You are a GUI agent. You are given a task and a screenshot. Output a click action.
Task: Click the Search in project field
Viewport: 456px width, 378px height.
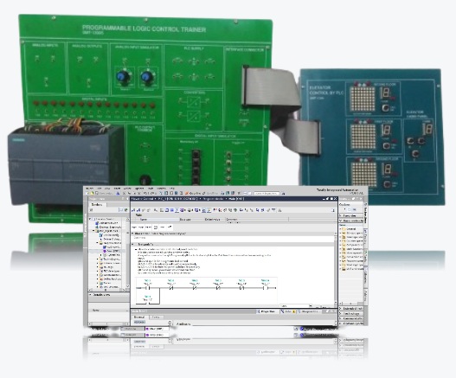tap(267, 193)
